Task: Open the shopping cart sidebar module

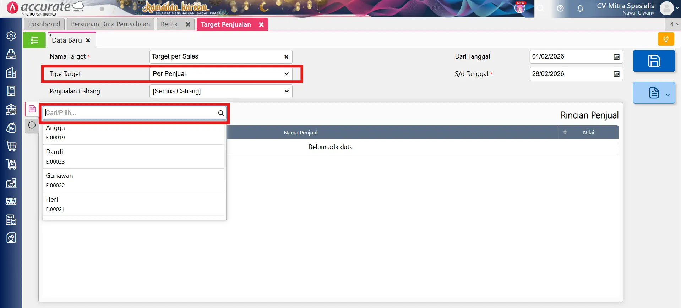Action: [11, 146]
